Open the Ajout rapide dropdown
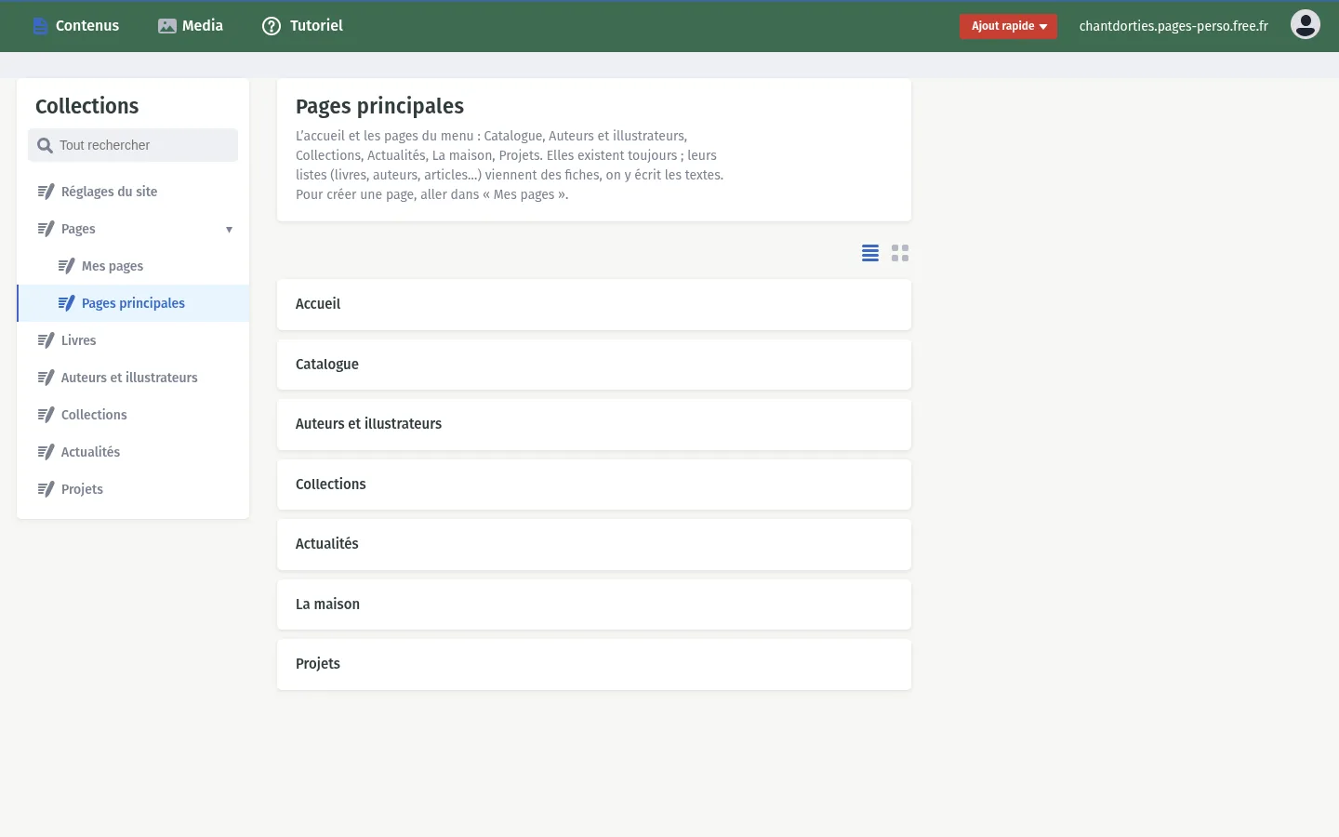This screenshot has width=1339, height=837. (x=1008, y=26)
